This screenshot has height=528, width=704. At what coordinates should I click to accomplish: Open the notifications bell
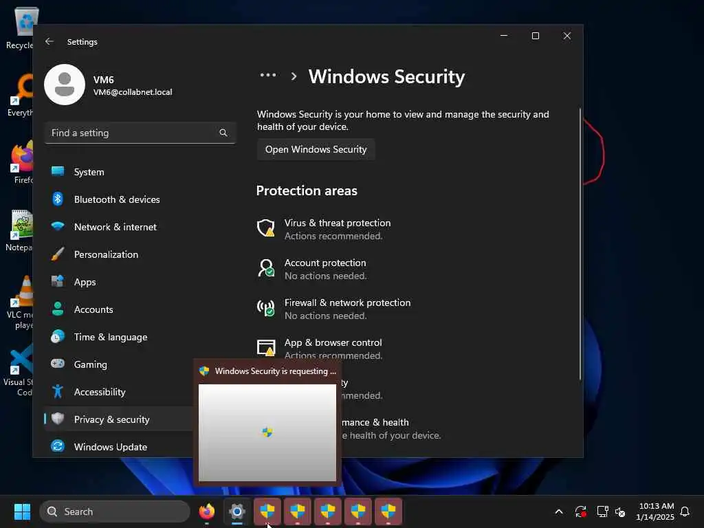click(x=685, y=511)
